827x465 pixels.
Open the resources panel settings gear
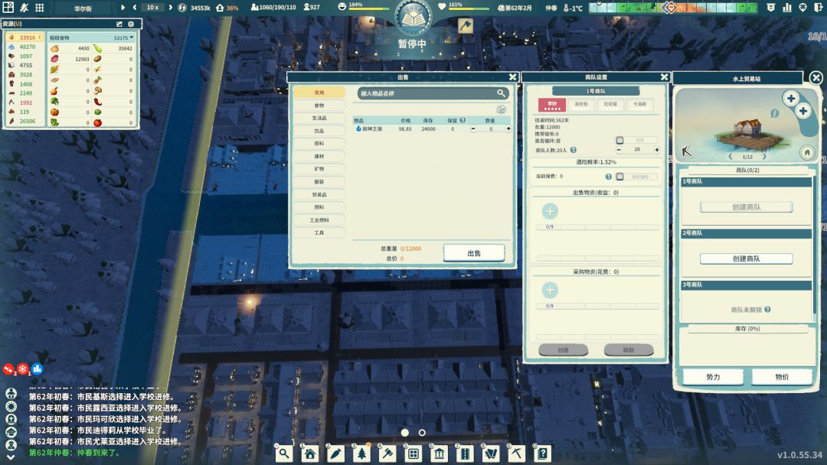click(131, 24)
